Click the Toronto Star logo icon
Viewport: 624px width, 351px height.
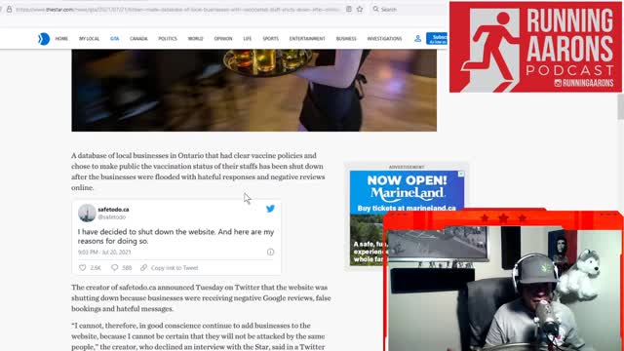click(44, 39)
